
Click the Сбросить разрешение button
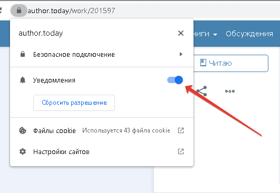click(x=74, y=103)
